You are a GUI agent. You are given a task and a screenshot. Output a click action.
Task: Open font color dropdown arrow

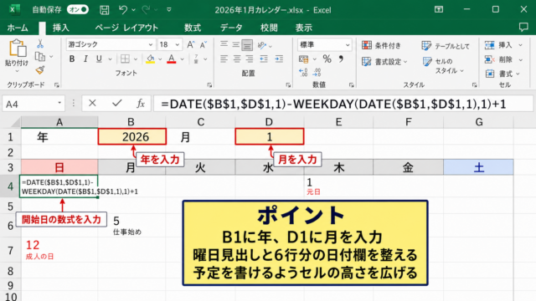(x=182, y=59)
